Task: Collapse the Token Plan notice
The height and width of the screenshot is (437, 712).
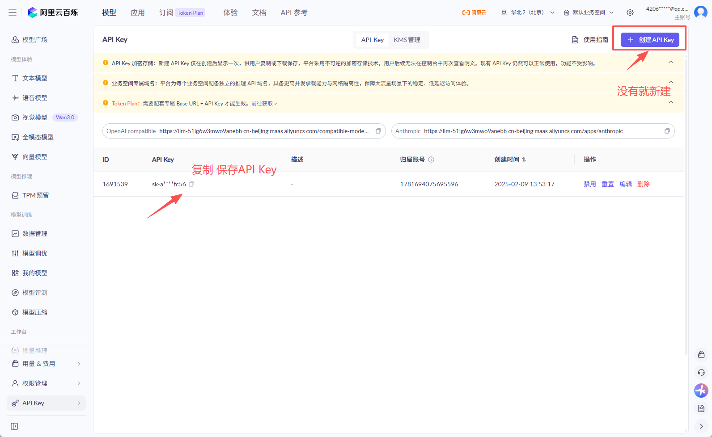Action: (671, 102)
